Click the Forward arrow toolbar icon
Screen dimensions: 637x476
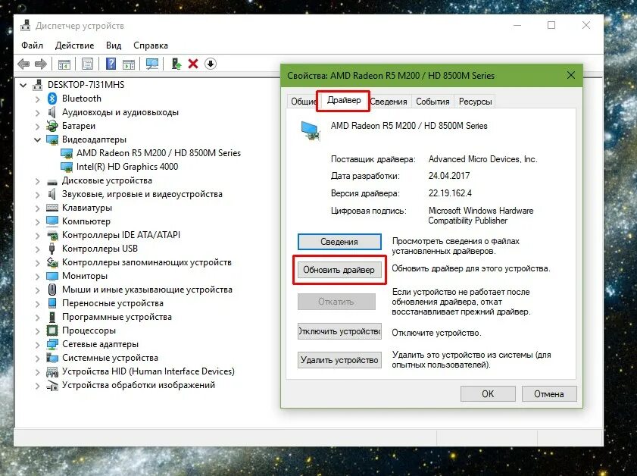click(x=41, y=64)
